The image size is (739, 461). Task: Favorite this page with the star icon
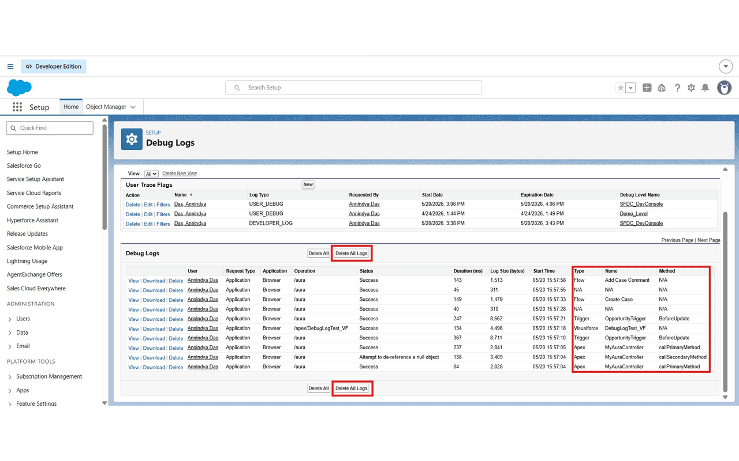pos(621,88)
